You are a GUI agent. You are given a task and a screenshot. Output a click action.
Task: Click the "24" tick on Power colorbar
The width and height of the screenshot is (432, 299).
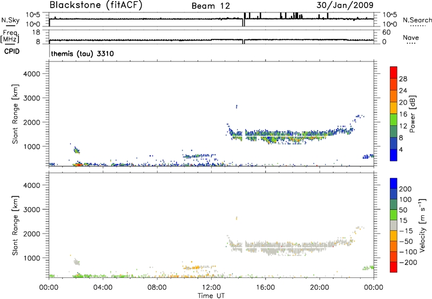click(403, 91)
